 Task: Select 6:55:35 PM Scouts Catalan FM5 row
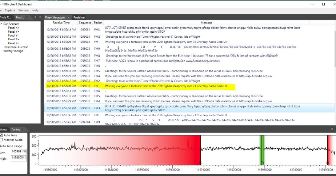(x=189, y=71)
